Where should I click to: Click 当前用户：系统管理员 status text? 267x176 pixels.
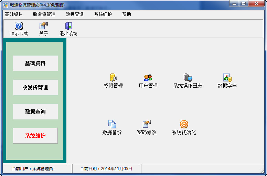coord(32,169)
